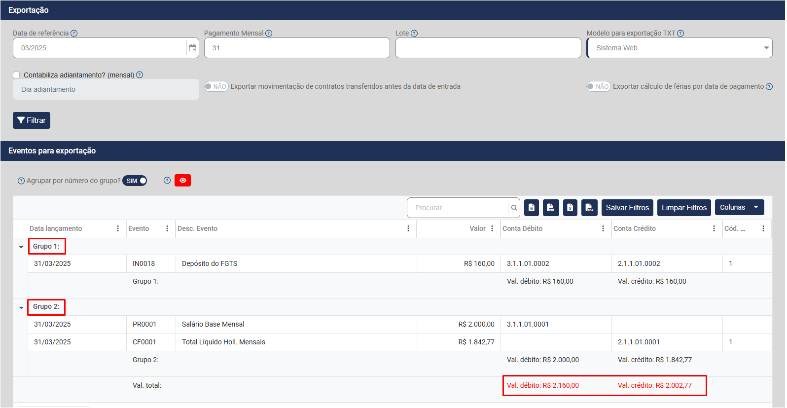
Task: Click the search magnifier icon
Action: (x=514, y=208)
